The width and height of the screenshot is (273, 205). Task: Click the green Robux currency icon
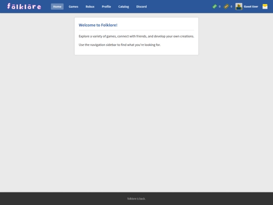coord(214,7)
